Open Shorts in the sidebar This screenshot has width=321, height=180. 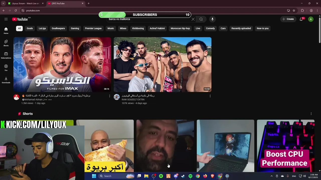6,43
